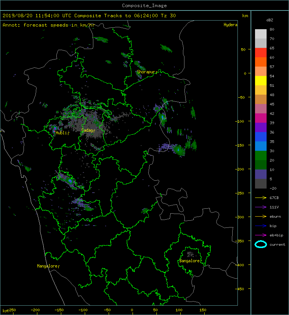Click the 'Bangalore' city label
The width and height of the screenshot is (289, 315).
coord(190,261)
